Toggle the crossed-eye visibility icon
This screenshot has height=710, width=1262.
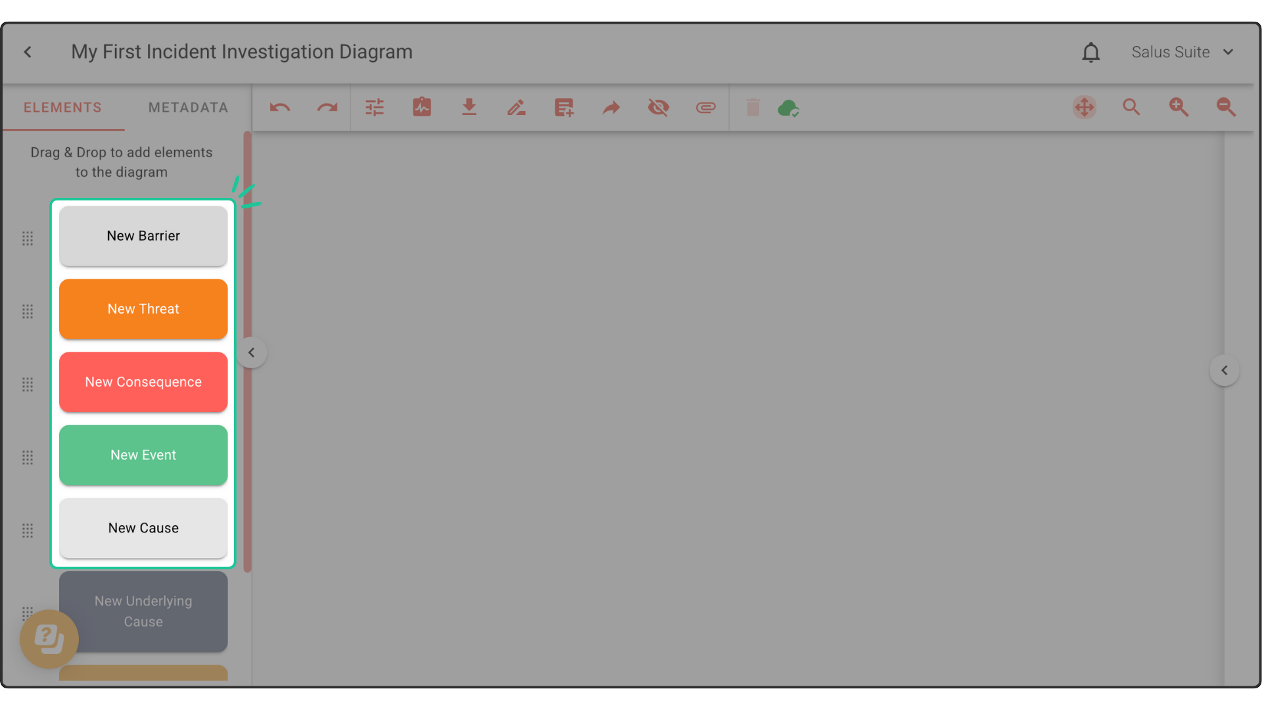[658, 107]
